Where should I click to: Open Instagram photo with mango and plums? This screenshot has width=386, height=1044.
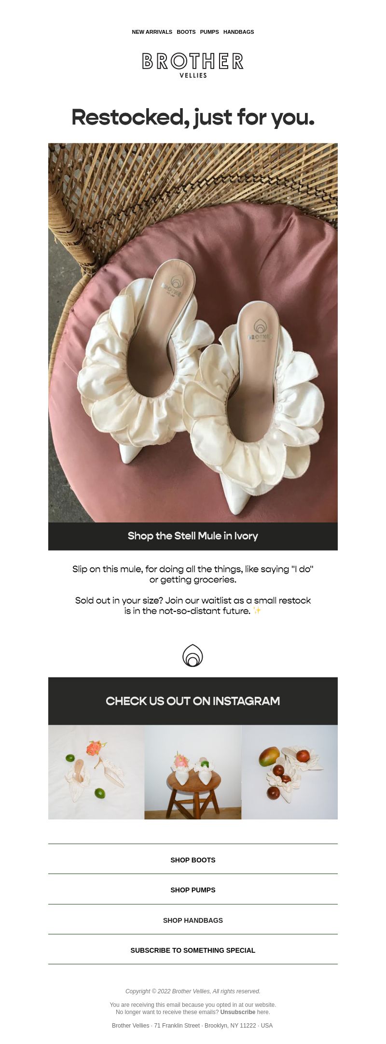(289, 772)
